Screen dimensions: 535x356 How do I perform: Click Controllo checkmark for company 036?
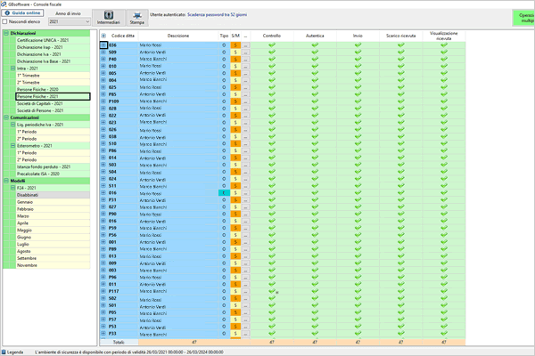click(272, 44)
